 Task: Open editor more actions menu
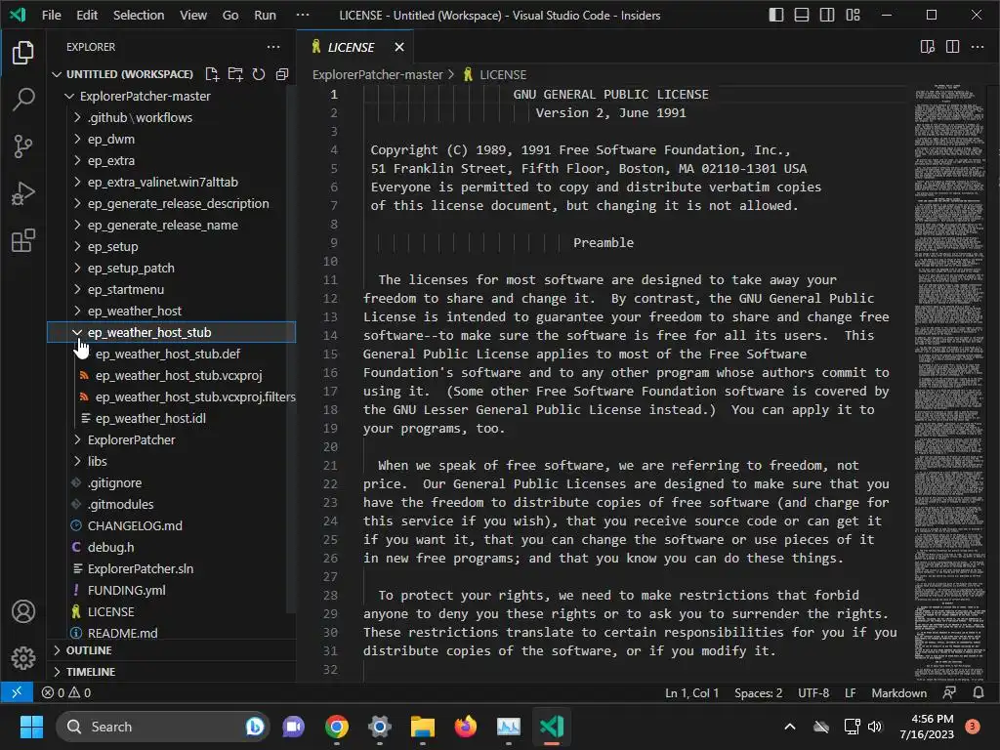point(978,47)
